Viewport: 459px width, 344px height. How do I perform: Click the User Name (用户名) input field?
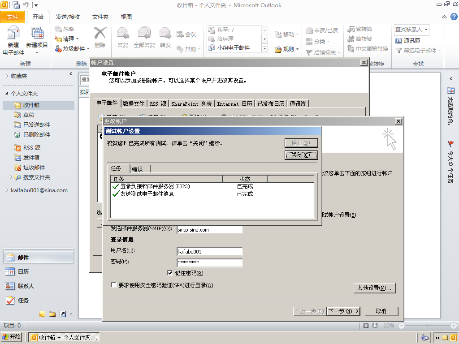(210, 252)
